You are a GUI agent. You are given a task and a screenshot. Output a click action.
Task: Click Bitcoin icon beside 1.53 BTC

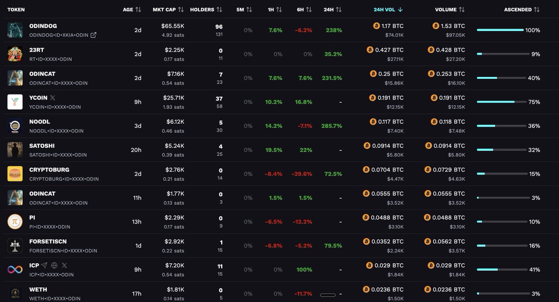[x=436, y=26]
